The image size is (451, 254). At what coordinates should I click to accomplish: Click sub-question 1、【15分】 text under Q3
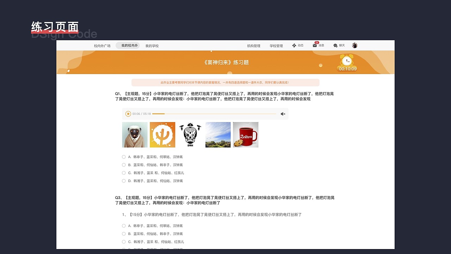click(212, 214)
